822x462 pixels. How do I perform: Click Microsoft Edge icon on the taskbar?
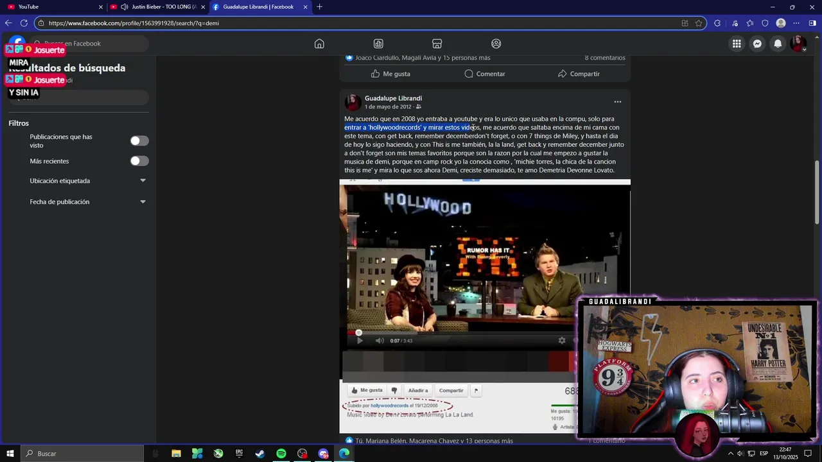tap(344, 454)
